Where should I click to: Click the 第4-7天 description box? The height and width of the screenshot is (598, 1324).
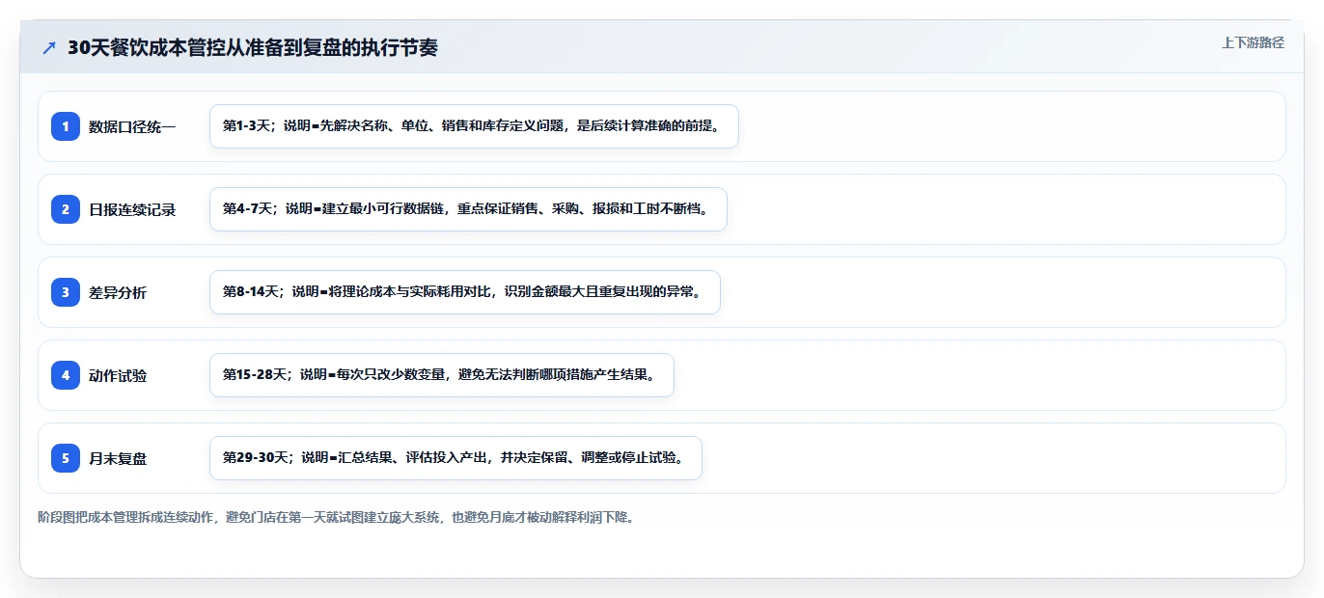pos(468,209)
